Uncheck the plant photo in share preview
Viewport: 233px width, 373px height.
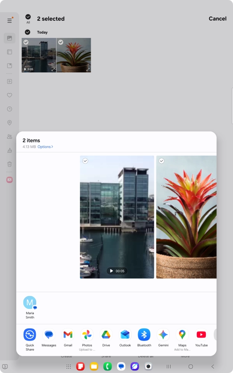click(x=161, y=161)
